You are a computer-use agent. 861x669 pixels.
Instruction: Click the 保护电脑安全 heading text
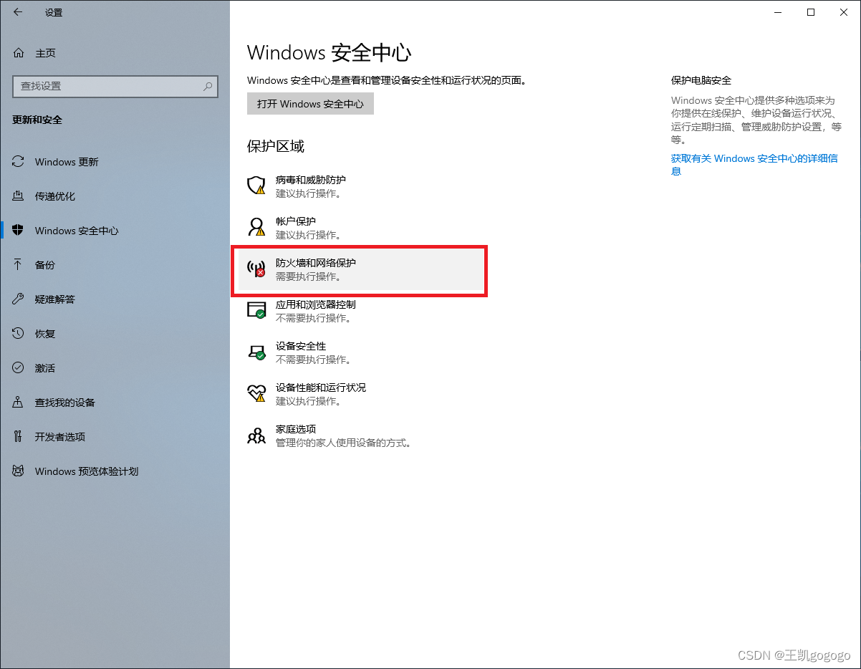(x=701, y=80)
